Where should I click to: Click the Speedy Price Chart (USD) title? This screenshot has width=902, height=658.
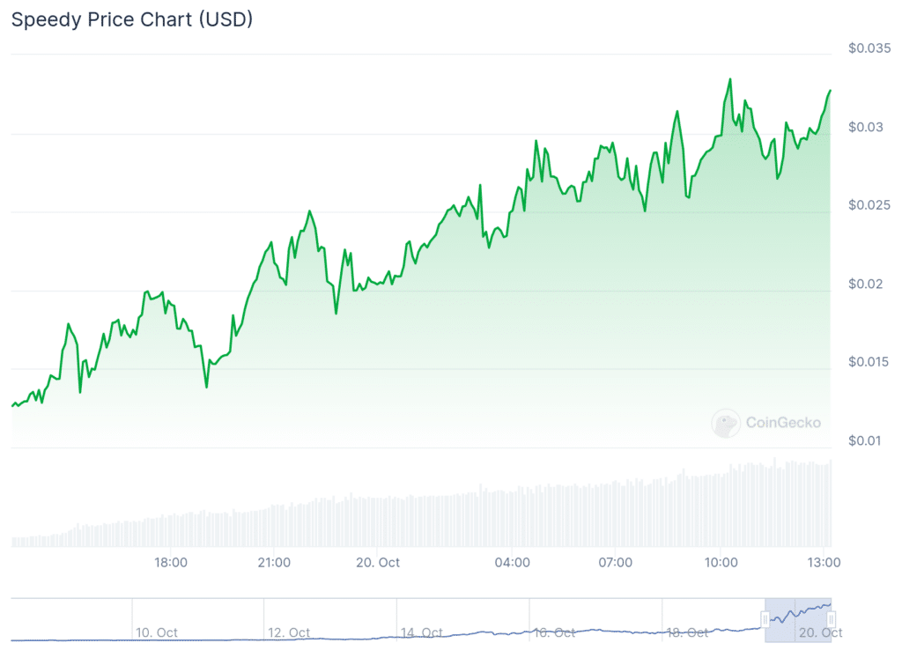(132, 19)
